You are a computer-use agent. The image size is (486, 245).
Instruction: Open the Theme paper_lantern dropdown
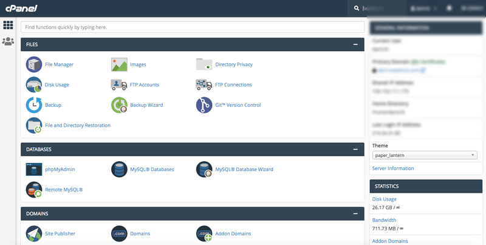click(x=425, y=155)
